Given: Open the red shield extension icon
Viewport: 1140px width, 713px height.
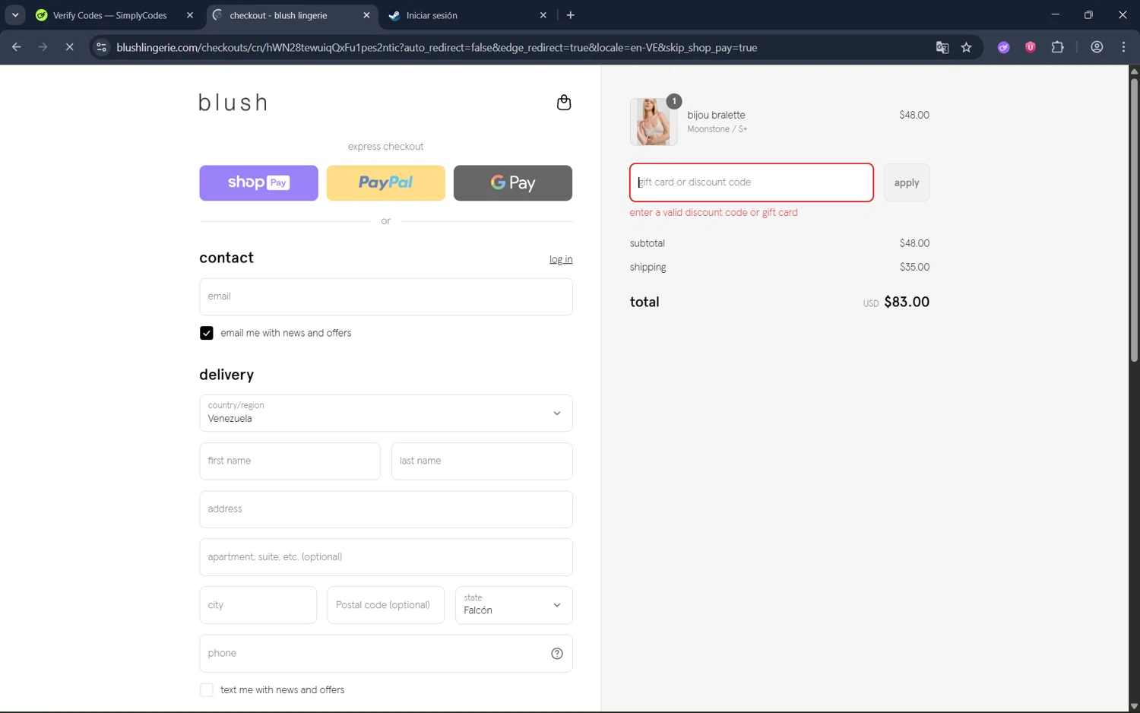Looking at the screenshot, I should [1031, 47].
